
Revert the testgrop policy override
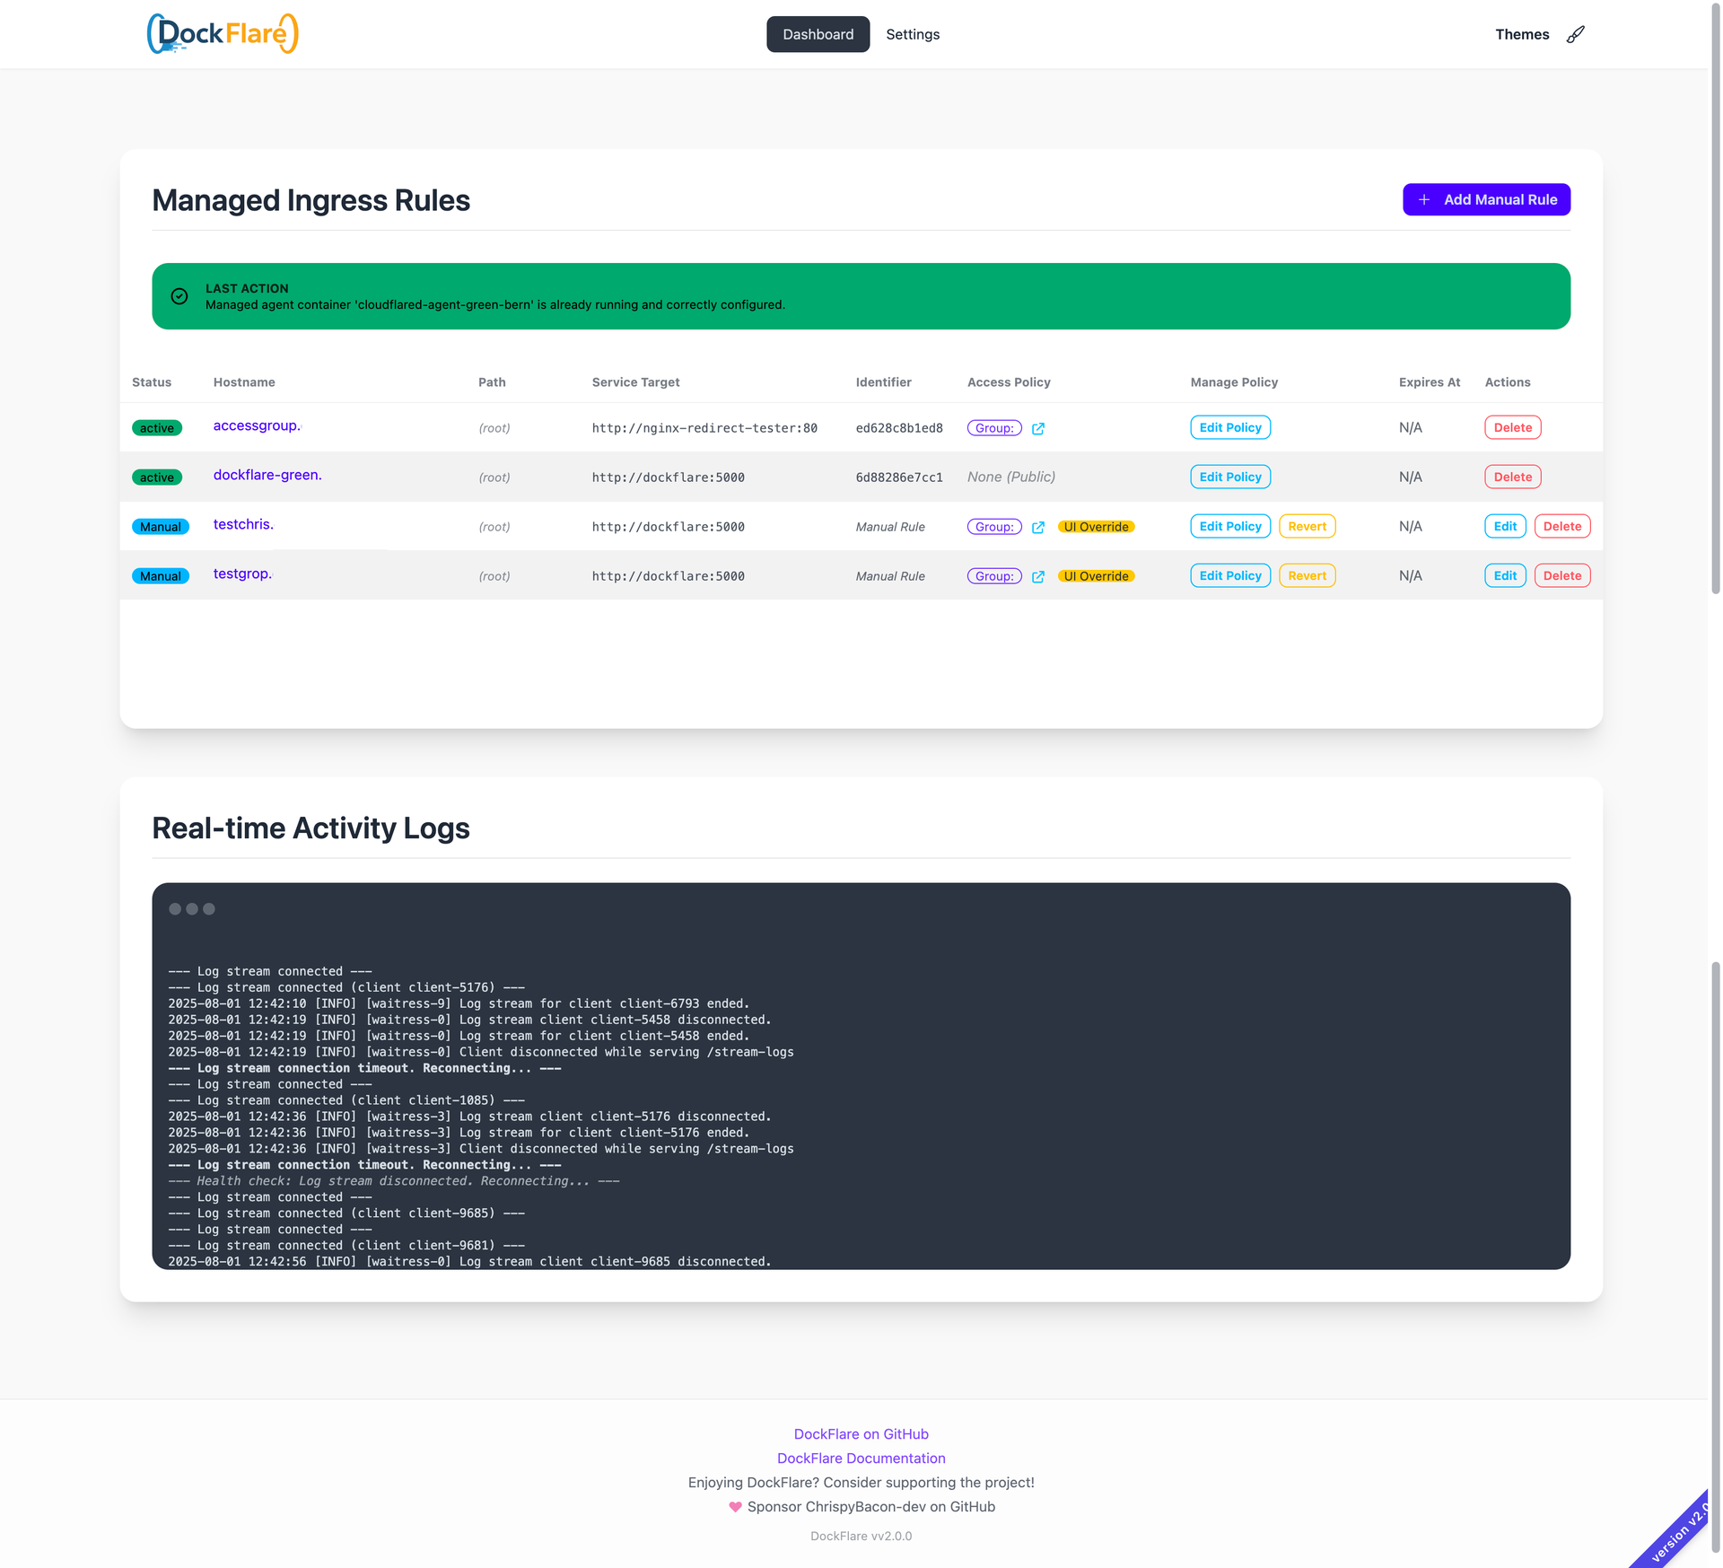pos(1307,575)
